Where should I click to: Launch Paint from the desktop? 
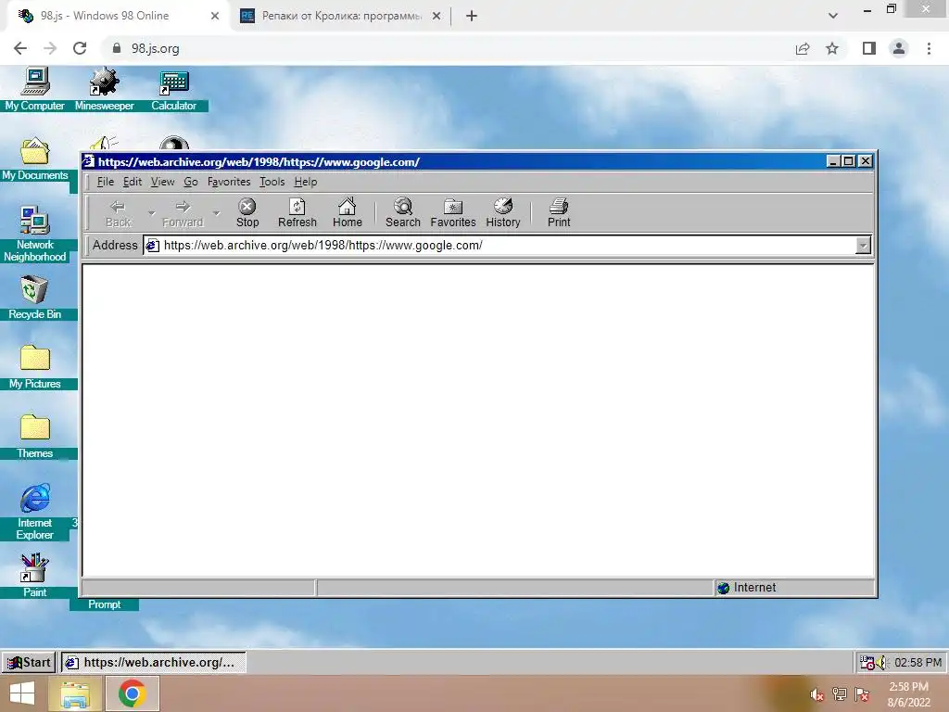pyautogui.click(x=34, y=575)
